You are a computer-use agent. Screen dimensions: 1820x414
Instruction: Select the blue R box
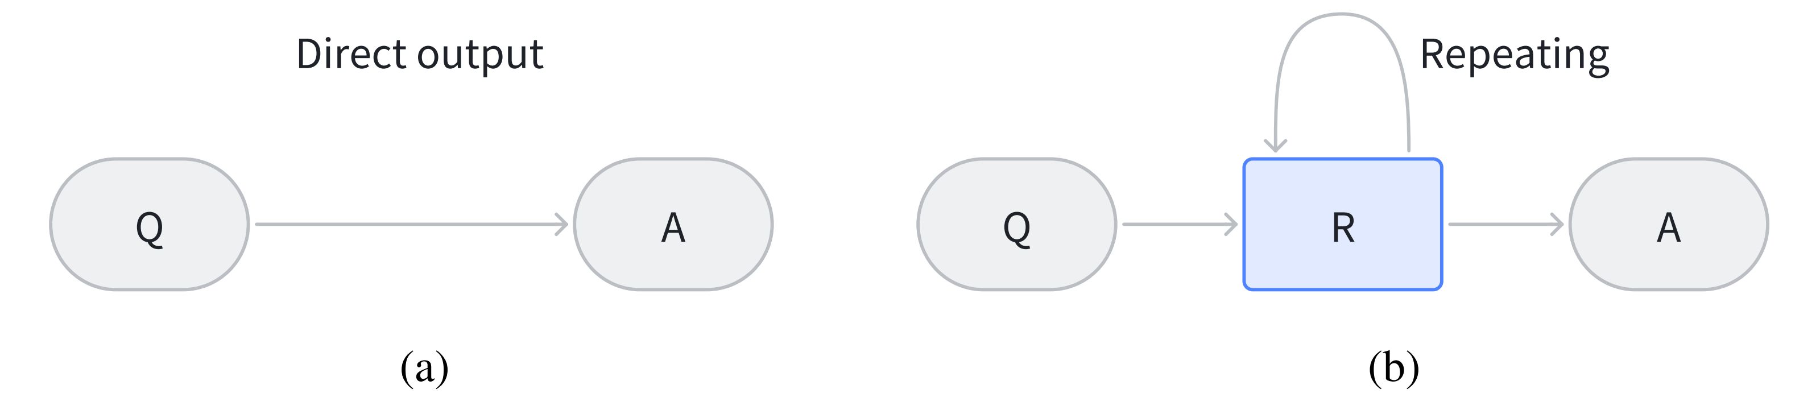(x=1342, y=224)
